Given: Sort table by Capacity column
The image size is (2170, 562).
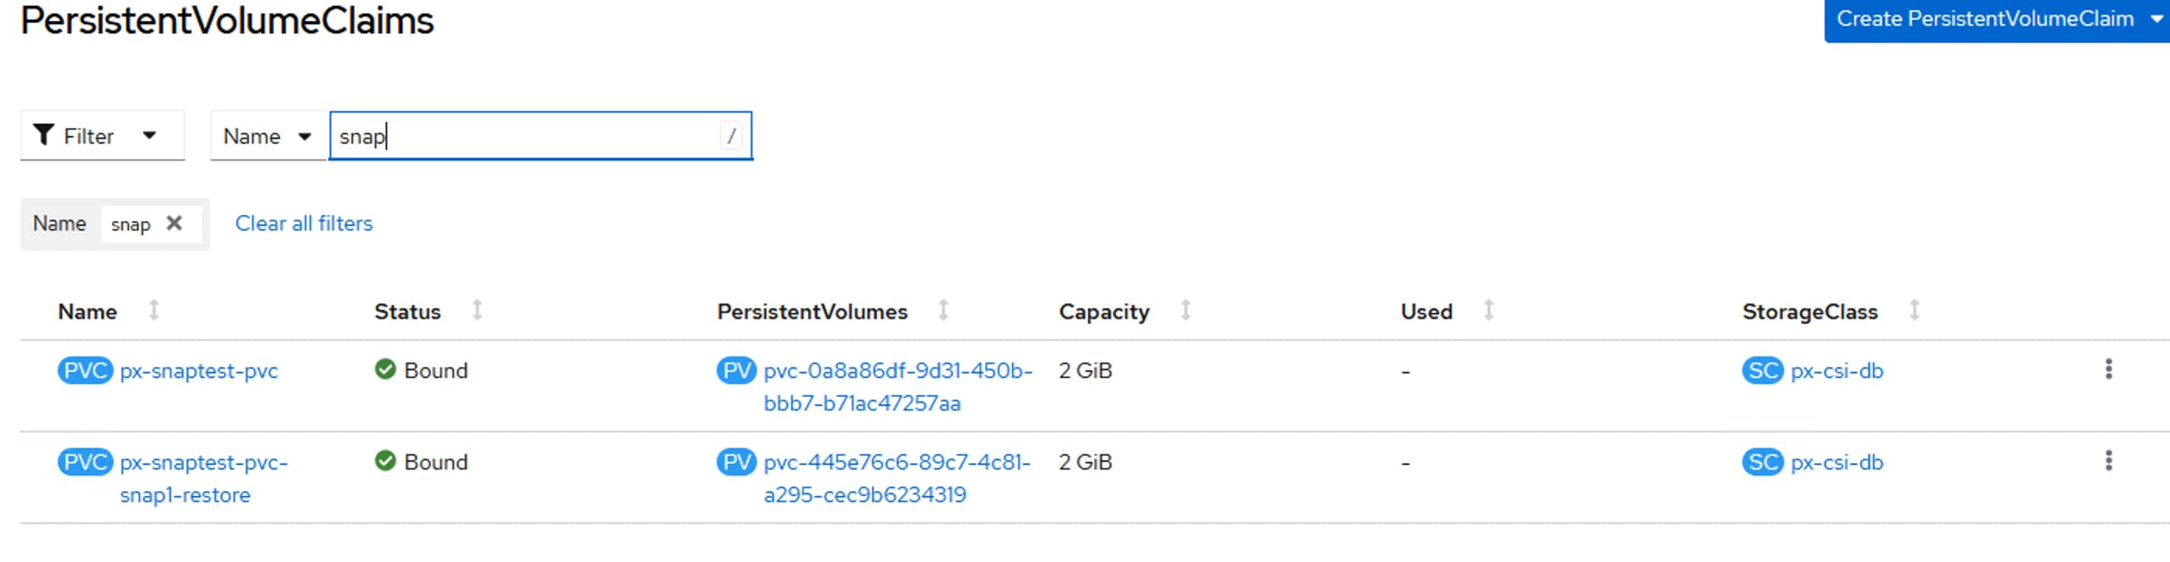Looking at the screenshot, I should [1185, 311].
